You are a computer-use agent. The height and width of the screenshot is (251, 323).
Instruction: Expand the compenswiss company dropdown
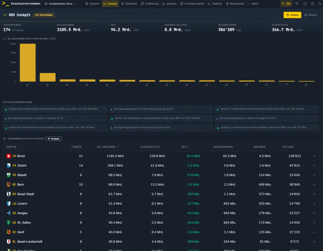(x=61, y=4)
